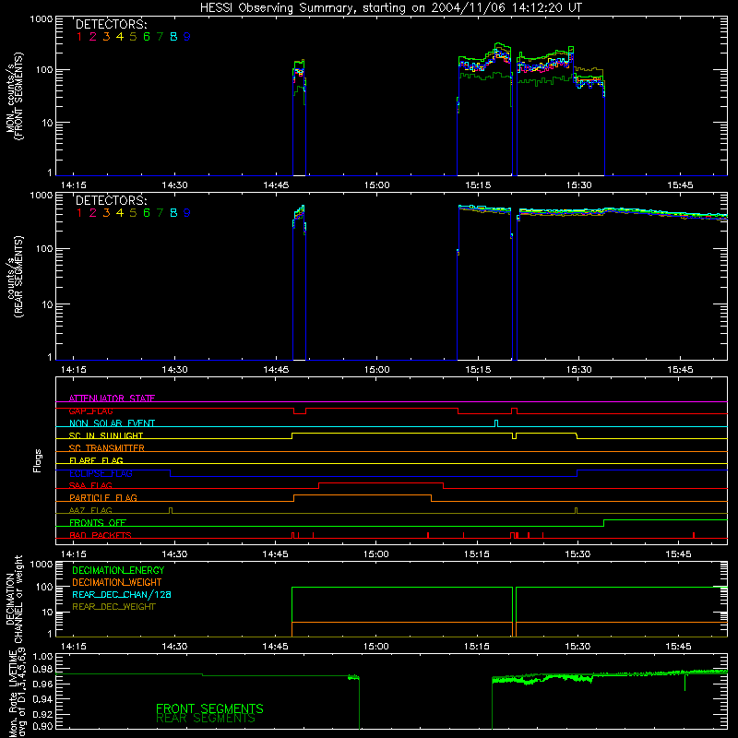Click the raised SAA_FLAG step segment
The height and width of the screenshot is (738, 738).
click(x=381, y=482)
